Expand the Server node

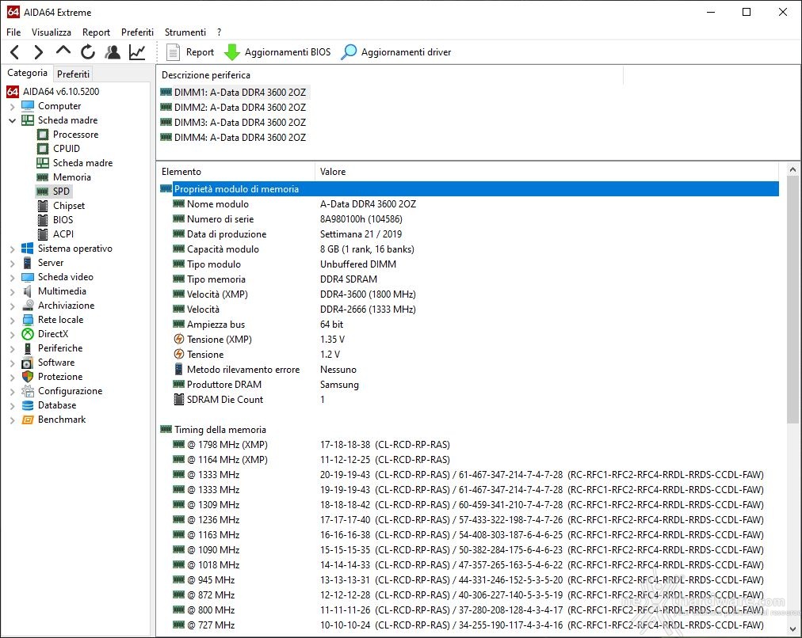point(12,263)
